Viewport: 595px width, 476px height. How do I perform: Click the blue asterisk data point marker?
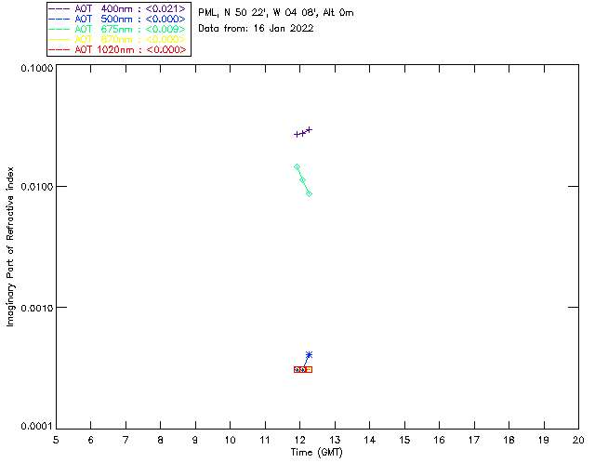pyautogui.click(x=310, y=354)
